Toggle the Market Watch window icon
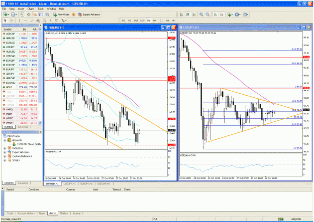Image resolution: width=314 pixels, height=222 pixels. [x=23, y=15]
